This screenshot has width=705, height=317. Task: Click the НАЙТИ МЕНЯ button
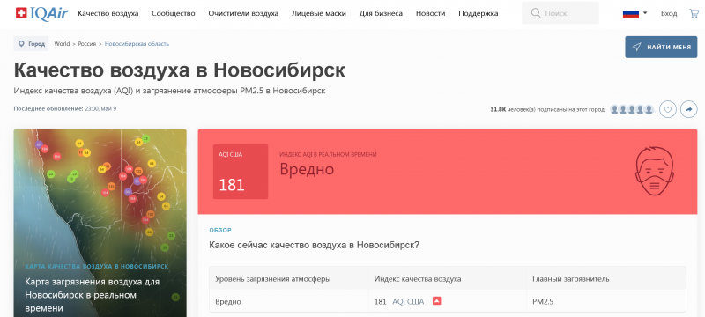click(661, 47)
